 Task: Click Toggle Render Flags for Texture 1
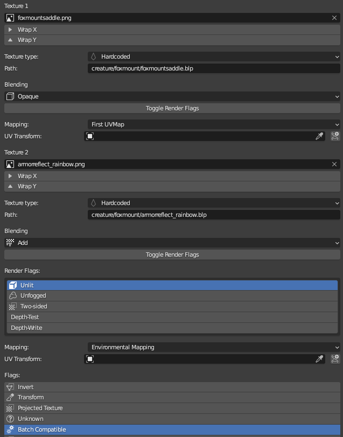click(172, 108)
